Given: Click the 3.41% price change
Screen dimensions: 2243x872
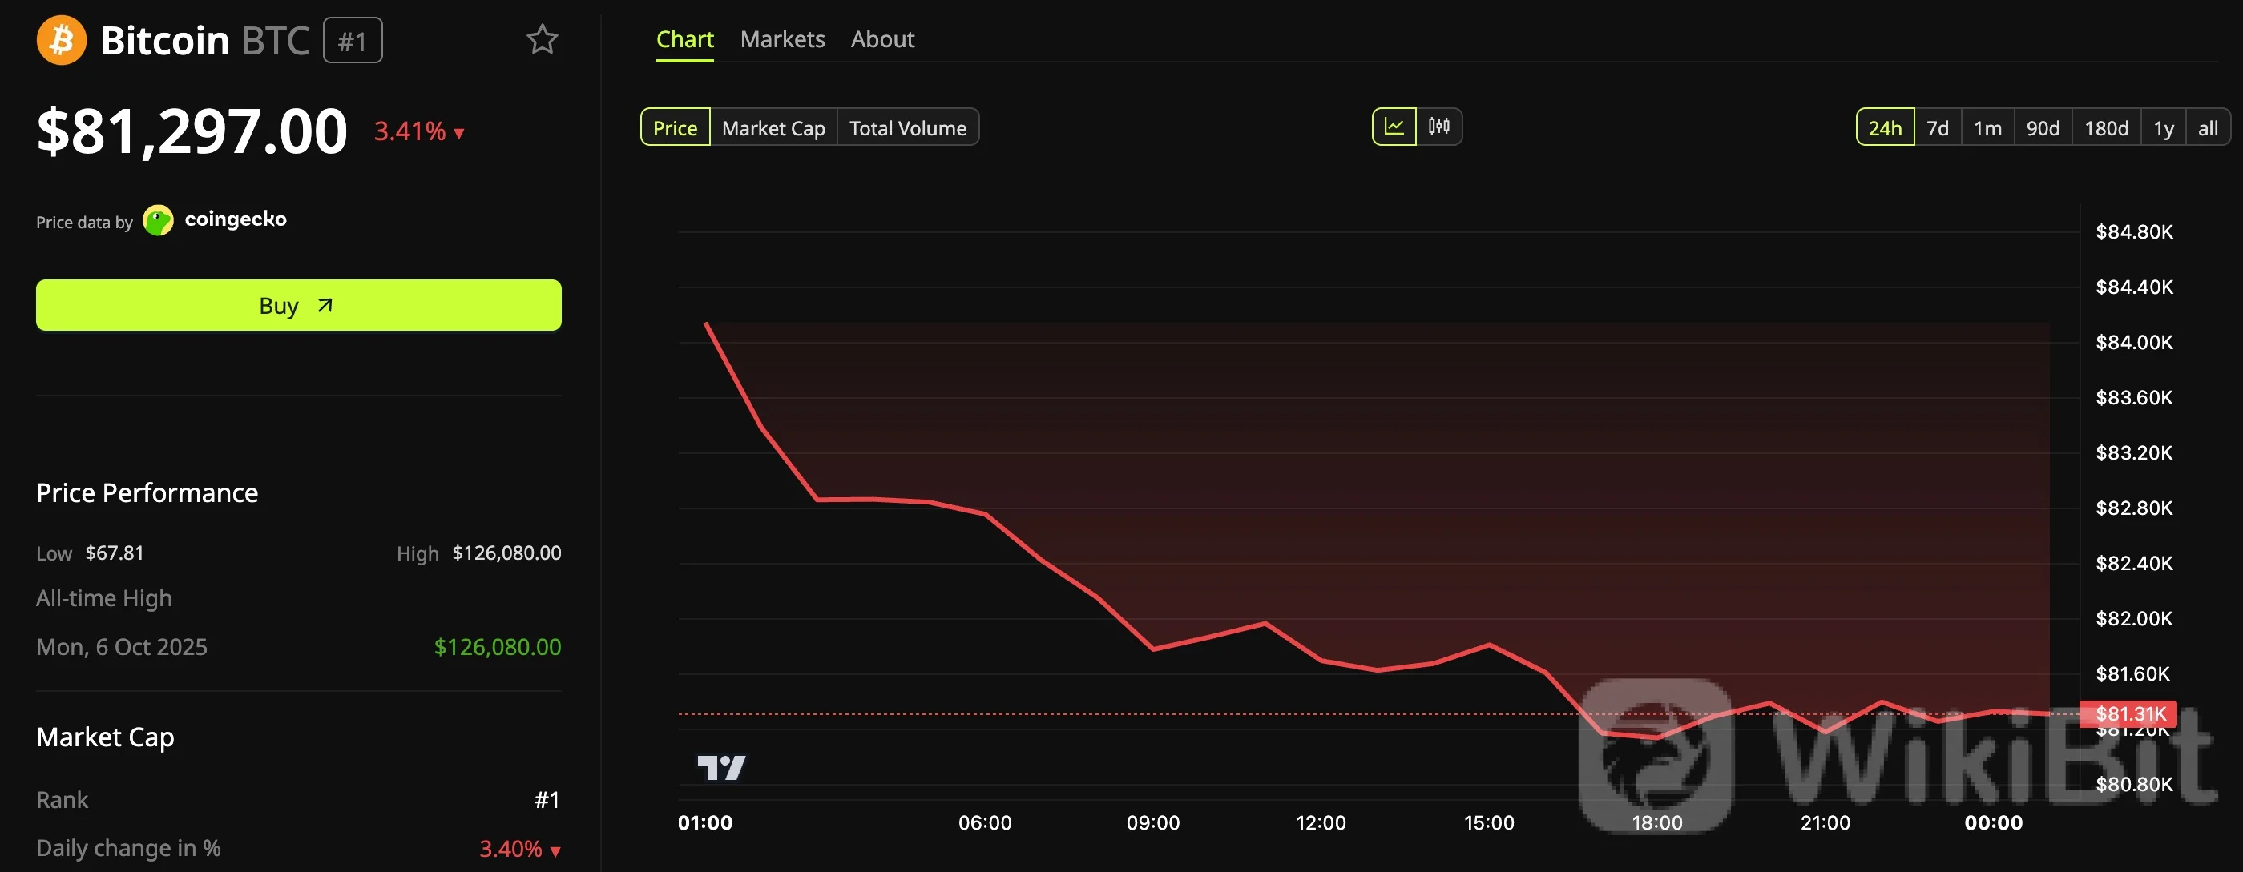Looking at the screenshot, I should tap(419, 131).
